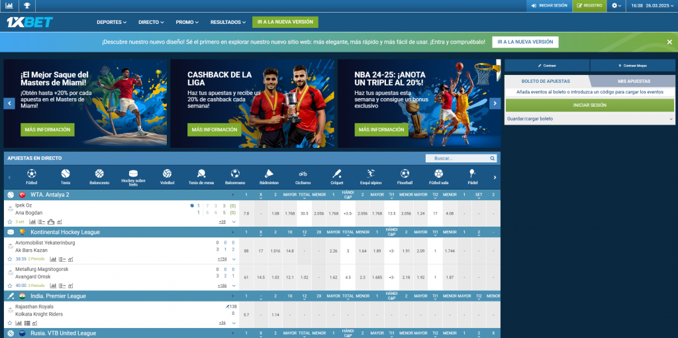Open the trophy icon in top bar
This screenshot has height=338, width=678.
point(26,5)
